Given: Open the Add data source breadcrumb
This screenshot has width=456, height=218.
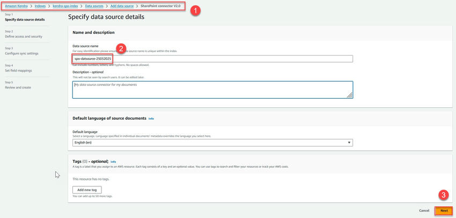Looking at the screenshot, I should 122,6.
